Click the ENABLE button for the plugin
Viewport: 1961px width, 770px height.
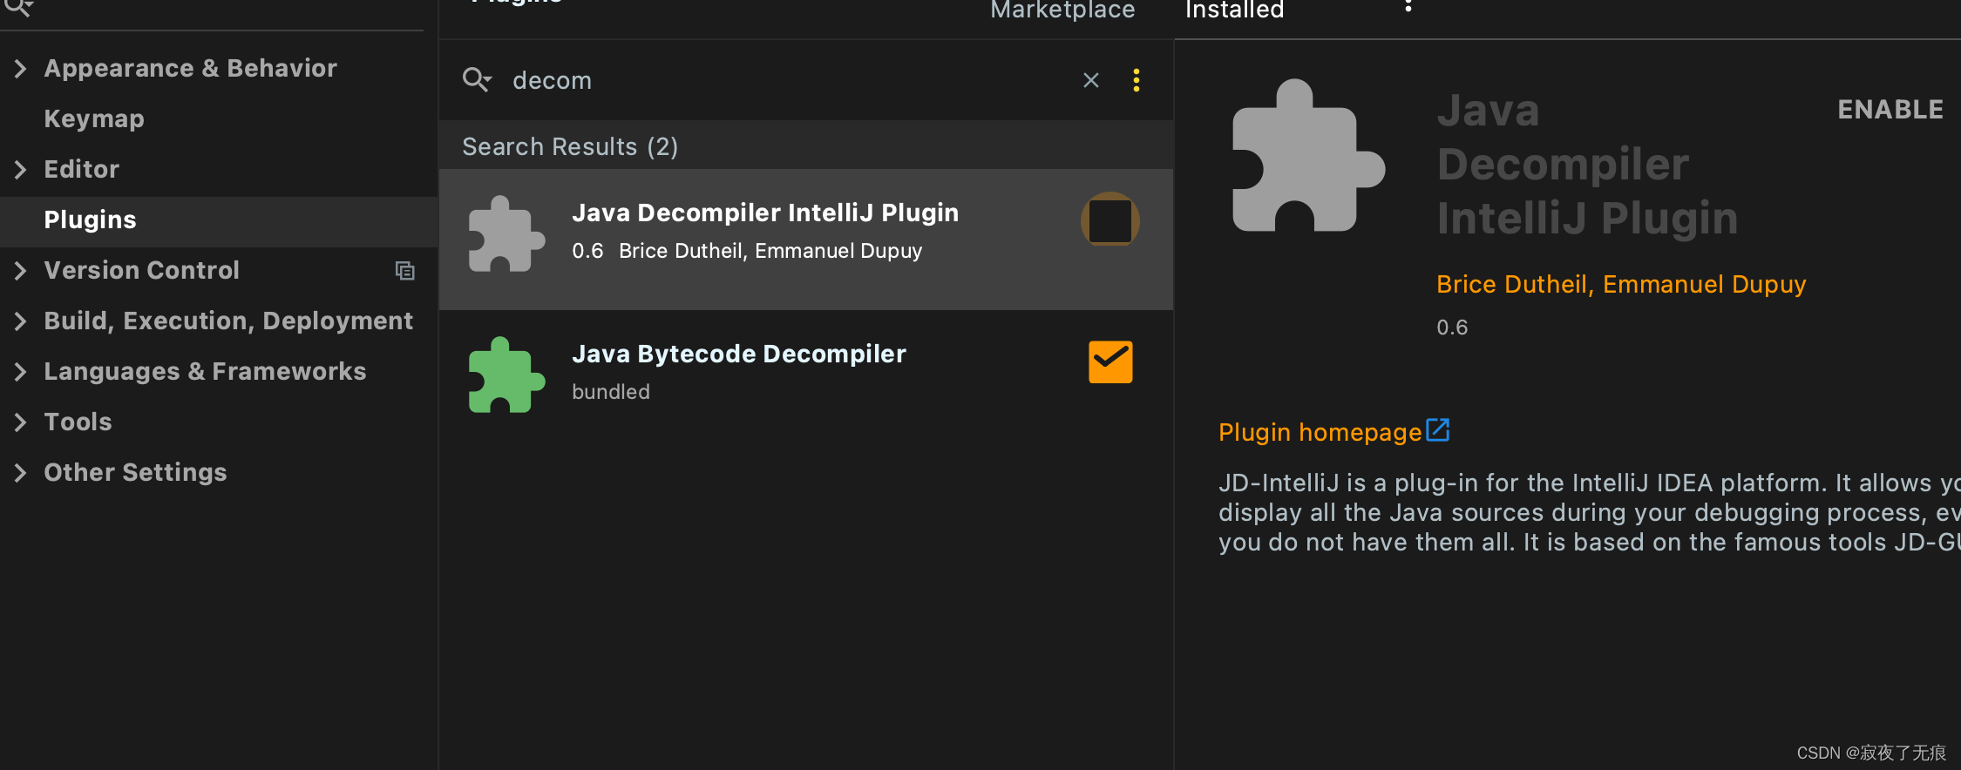click(x=1890, y=109)
